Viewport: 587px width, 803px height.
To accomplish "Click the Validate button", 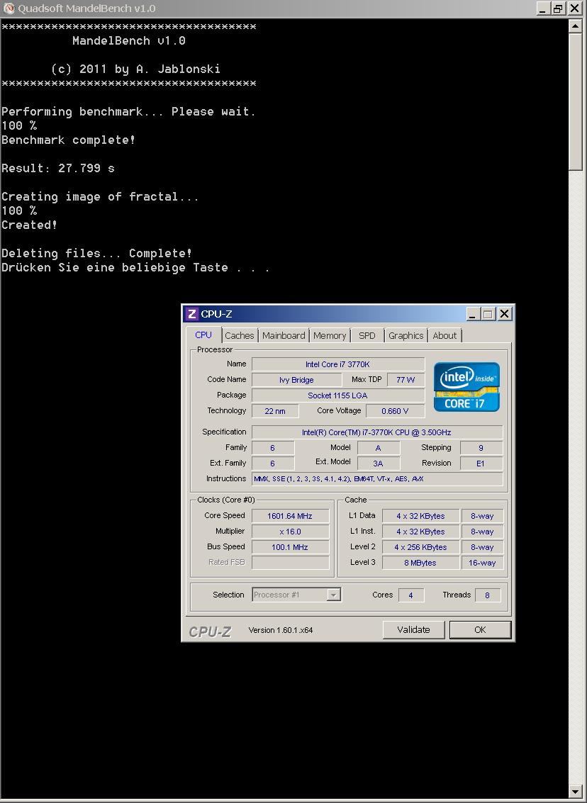I will 413,630.
